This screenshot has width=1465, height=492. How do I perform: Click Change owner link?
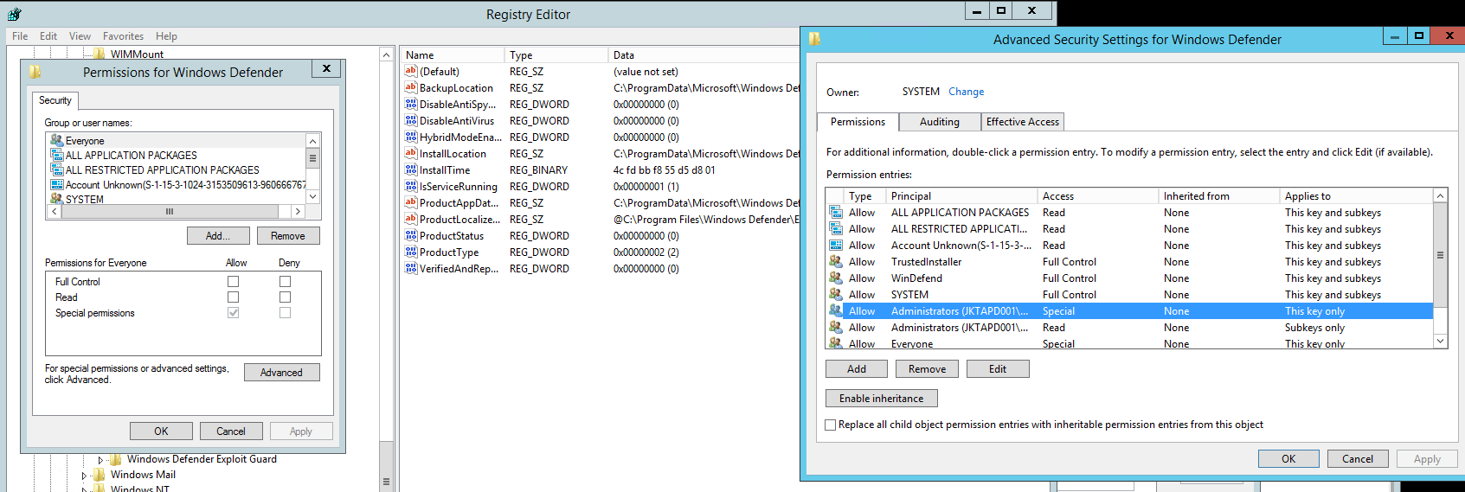coord(966,92)
